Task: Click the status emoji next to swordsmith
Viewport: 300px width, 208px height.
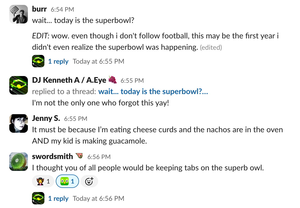Action: 79,156
